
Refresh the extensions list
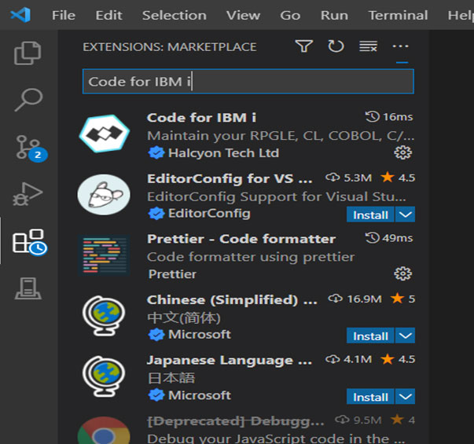[336, 46]
